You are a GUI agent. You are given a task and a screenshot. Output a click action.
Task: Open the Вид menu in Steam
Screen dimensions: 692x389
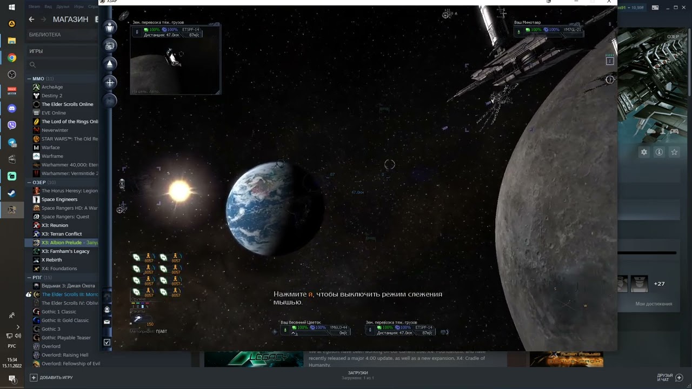click(x=48, y=7)
